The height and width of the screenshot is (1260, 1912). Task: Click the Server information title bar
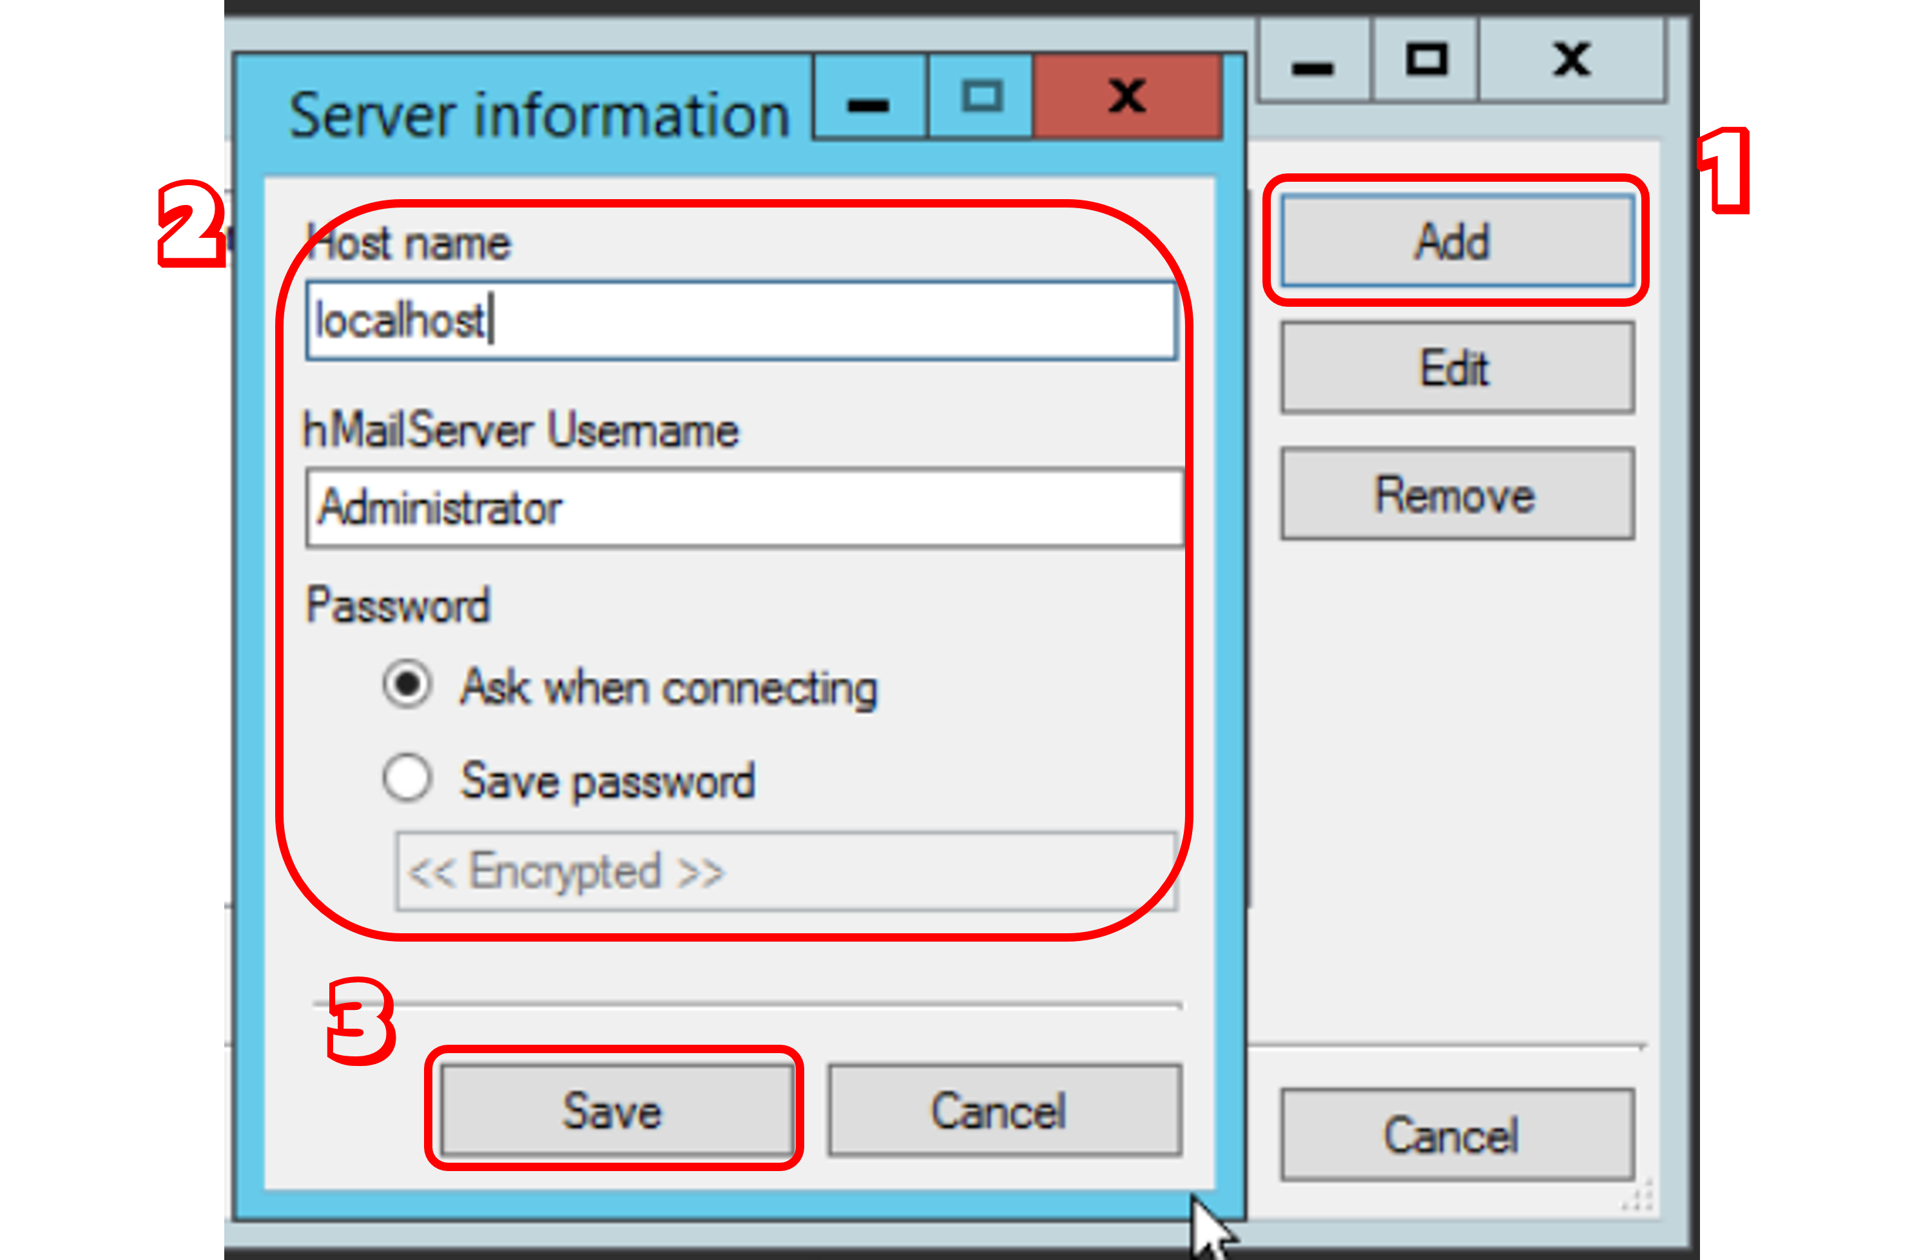pyautogui.click(x=538, y=114)
